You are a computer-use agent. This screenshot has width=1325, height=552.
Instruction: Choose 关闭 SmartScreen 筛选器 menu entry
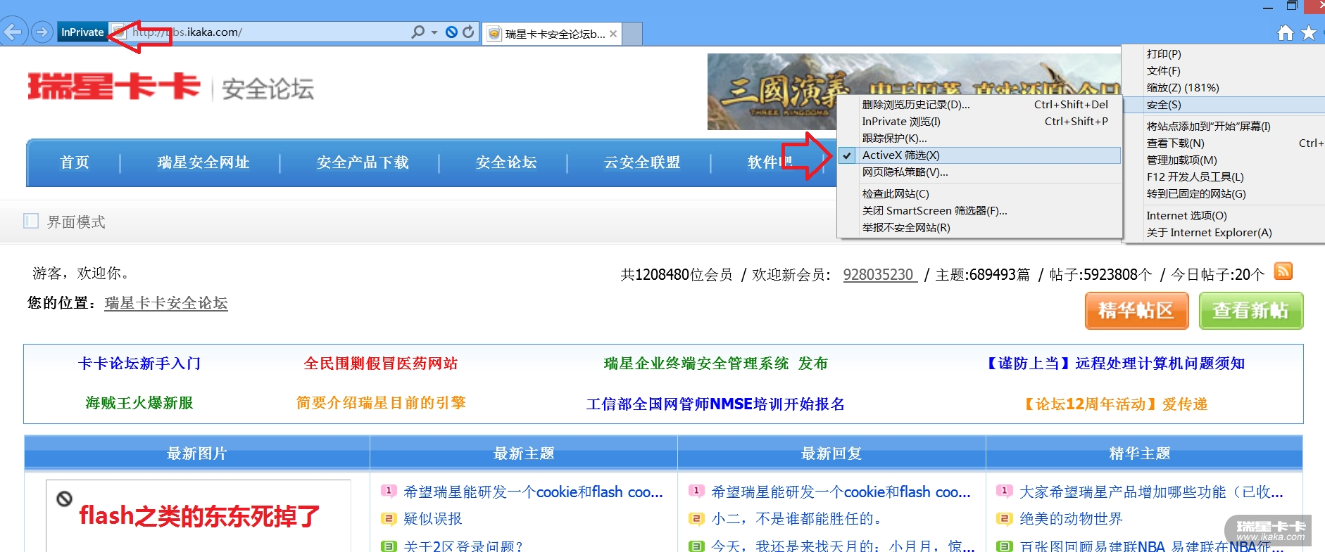tap(980, 211)
